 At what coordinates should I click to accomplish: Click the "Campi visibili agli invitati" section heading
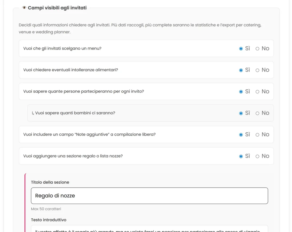point(57,8)
